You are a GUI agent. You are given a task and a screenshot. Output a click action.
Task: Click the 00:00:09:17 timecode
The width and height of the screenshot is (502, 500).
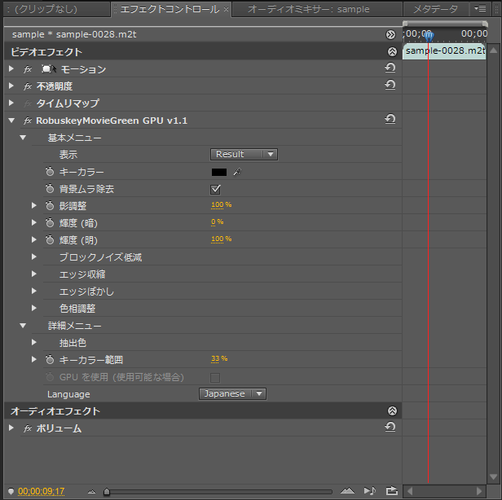41,491
